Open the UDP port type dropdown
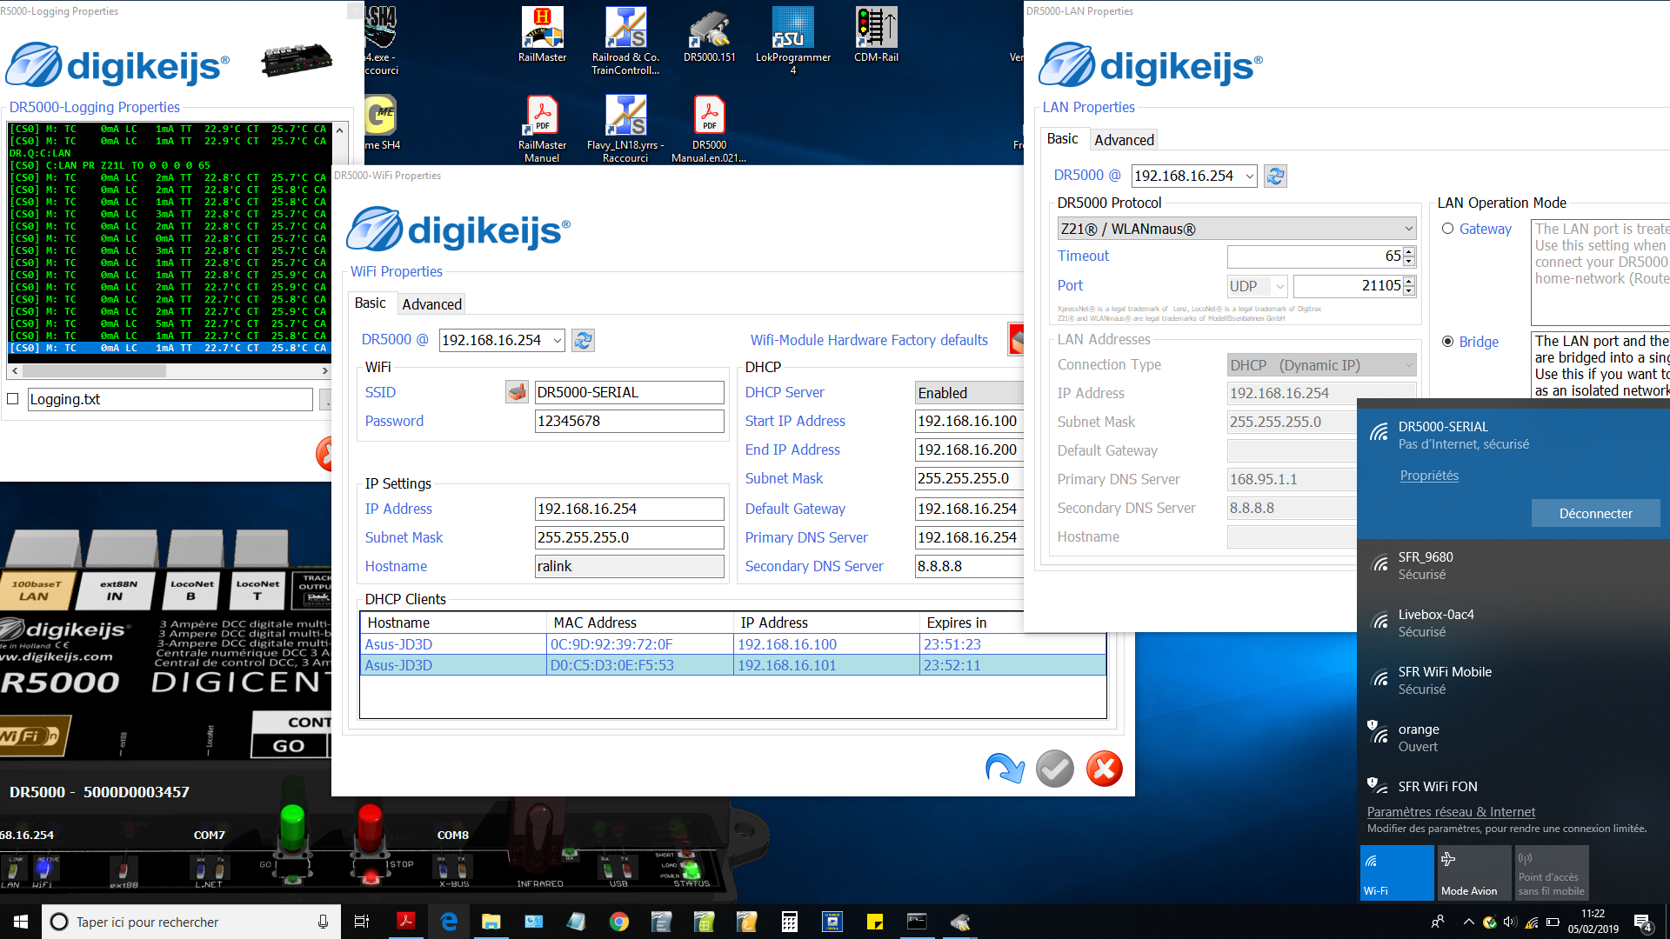This screenshot has width=1670, height=939. (1279, 286)
